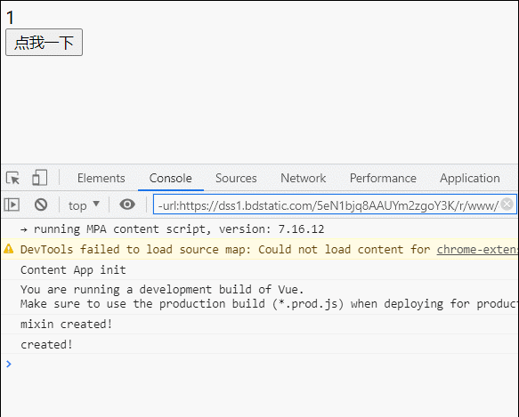Toggle the device toolbar icon

(x=39, y=178)
